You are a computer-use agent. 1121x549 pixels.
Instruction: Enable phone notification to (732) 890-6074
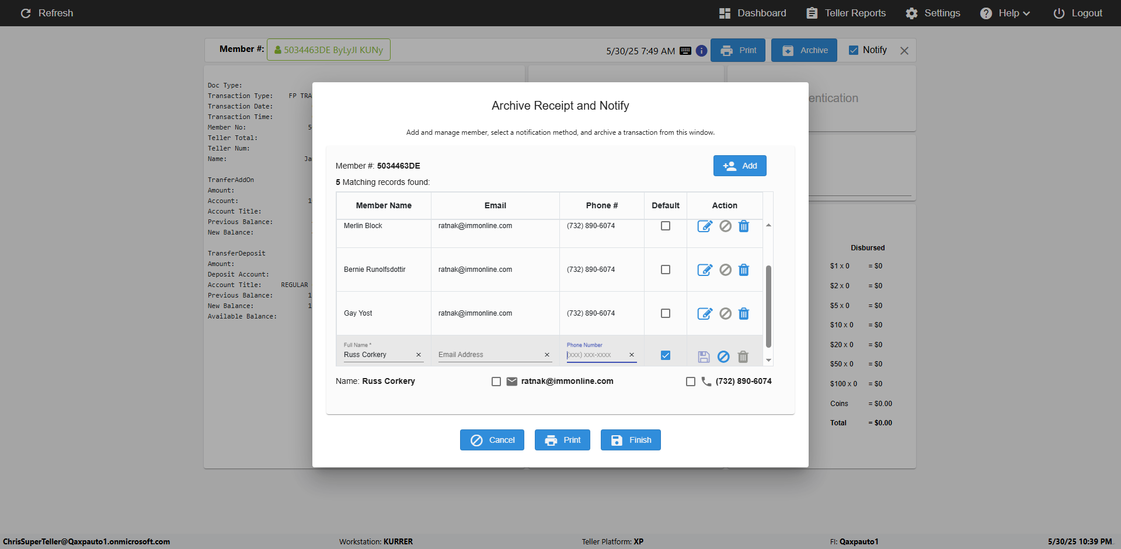coord(691,382)
